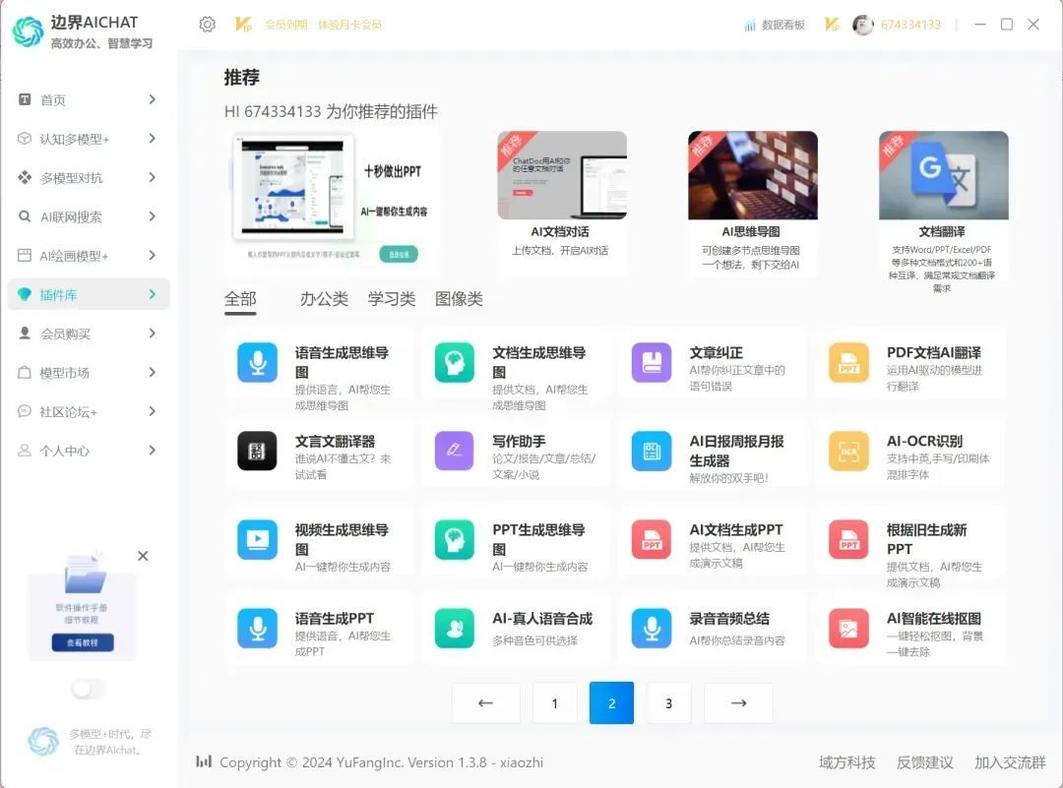Select the 写作助手 purple pencil icon
The height and width of the screenshot is (788, 1063).
(455, 451)
